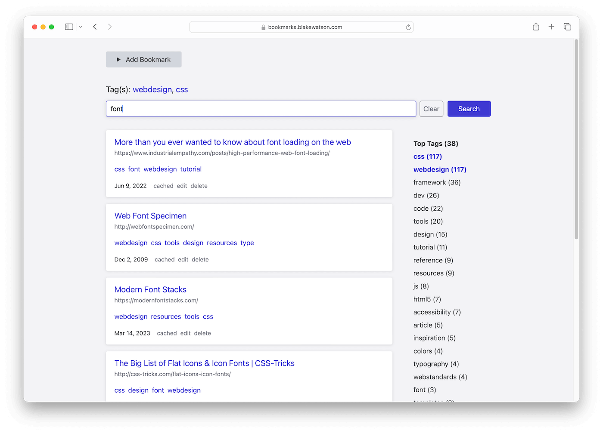Click 'tools' tag on Modern Font Stacks
603x433 pixels.
coord(192,316)
